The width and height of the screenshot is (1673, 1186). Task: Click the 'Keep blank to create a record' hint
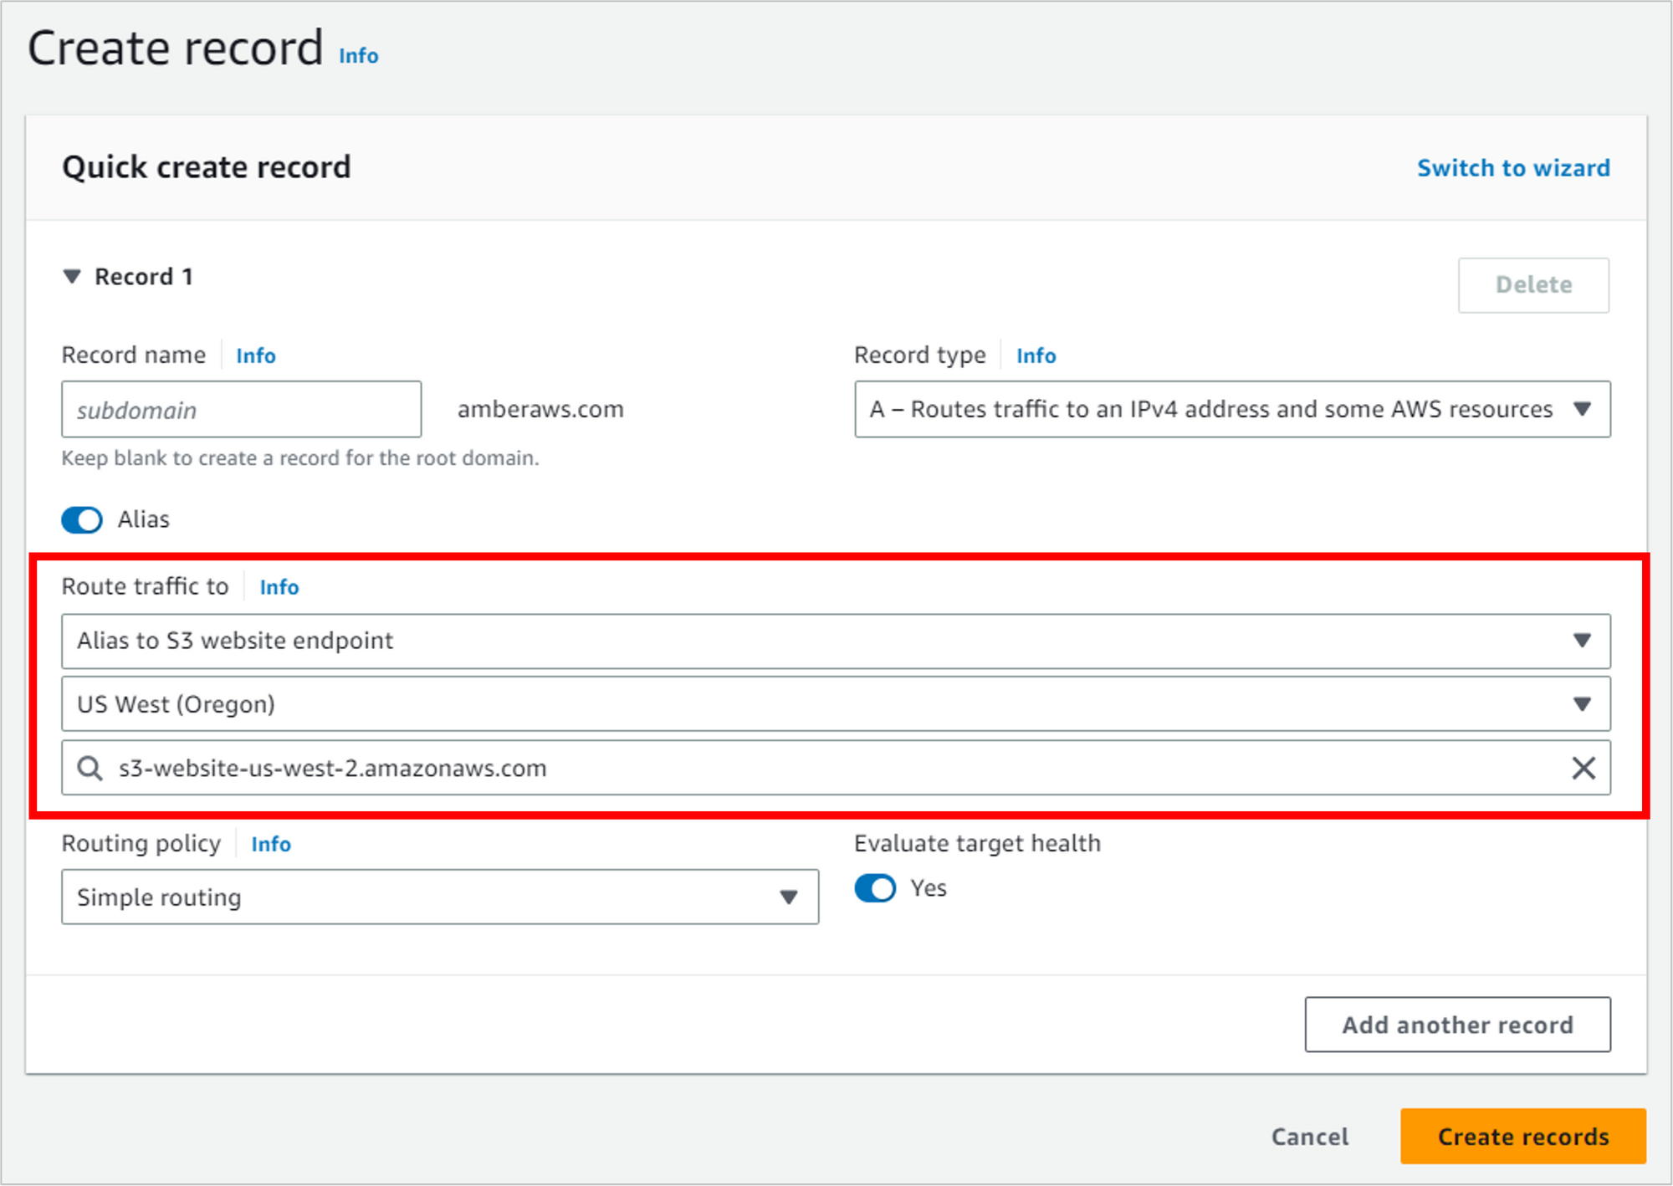tap(300, 458)
